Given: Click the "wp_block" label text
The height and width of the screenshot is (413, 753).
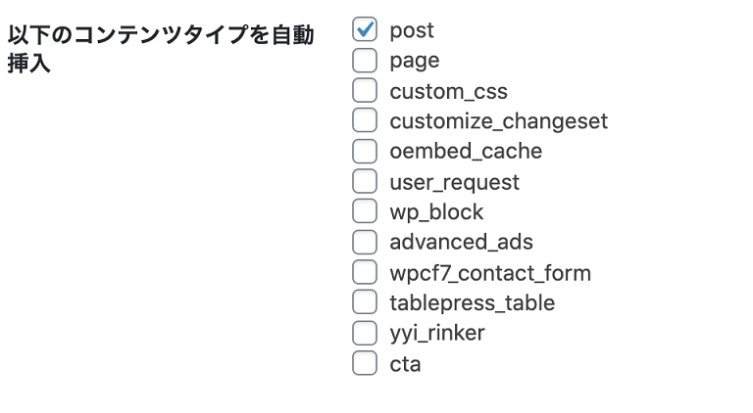Looking at the screenshot, I should 436,211.
